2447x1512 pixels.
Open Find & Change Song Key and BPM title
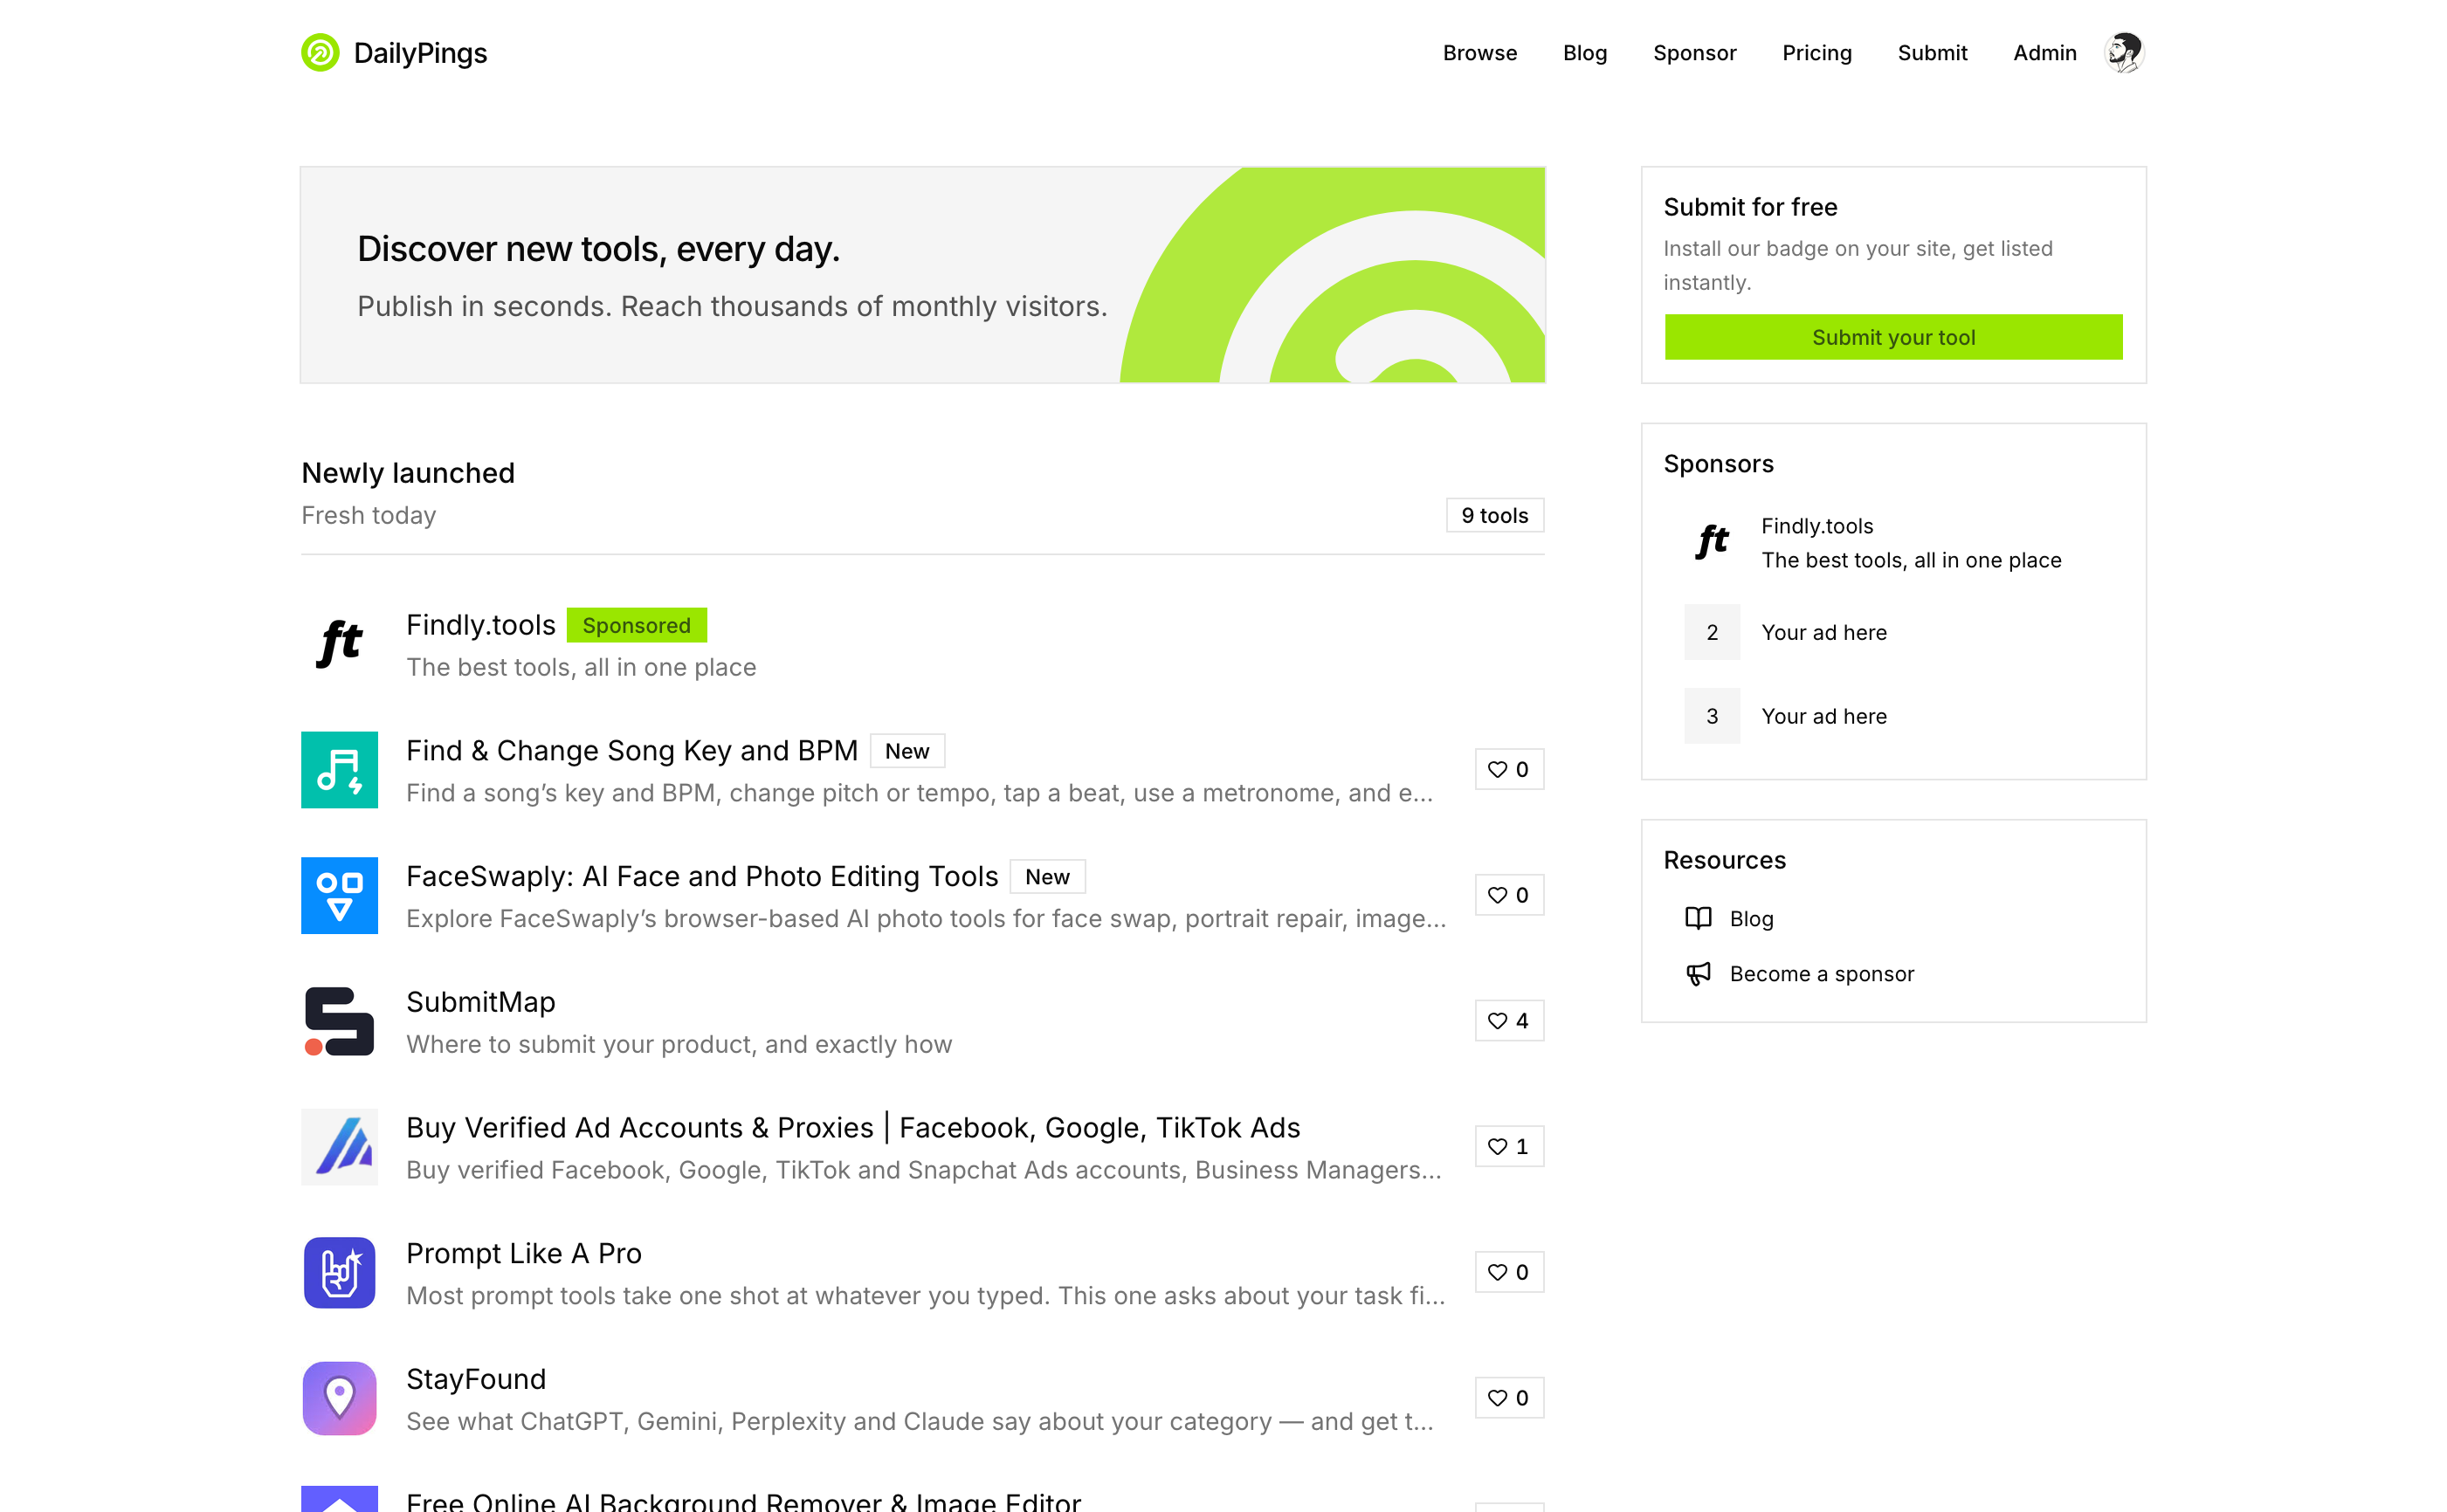coord(632,751)
